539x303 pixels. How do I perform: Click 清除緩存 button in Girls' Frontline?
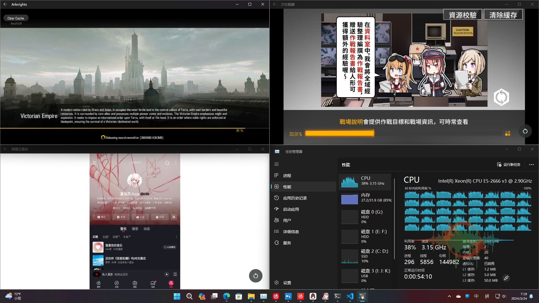503,15
